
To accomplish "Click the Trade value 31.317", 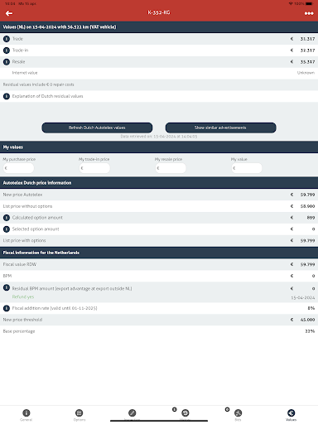I will [307, 39].
